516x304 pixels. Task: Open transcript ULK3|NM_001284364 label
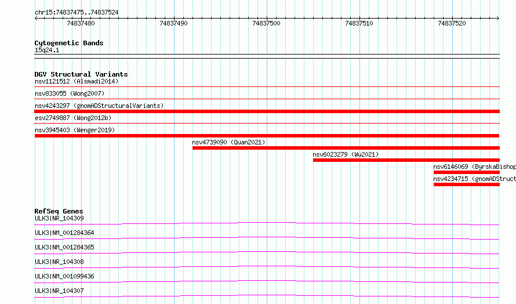[64, 233]
